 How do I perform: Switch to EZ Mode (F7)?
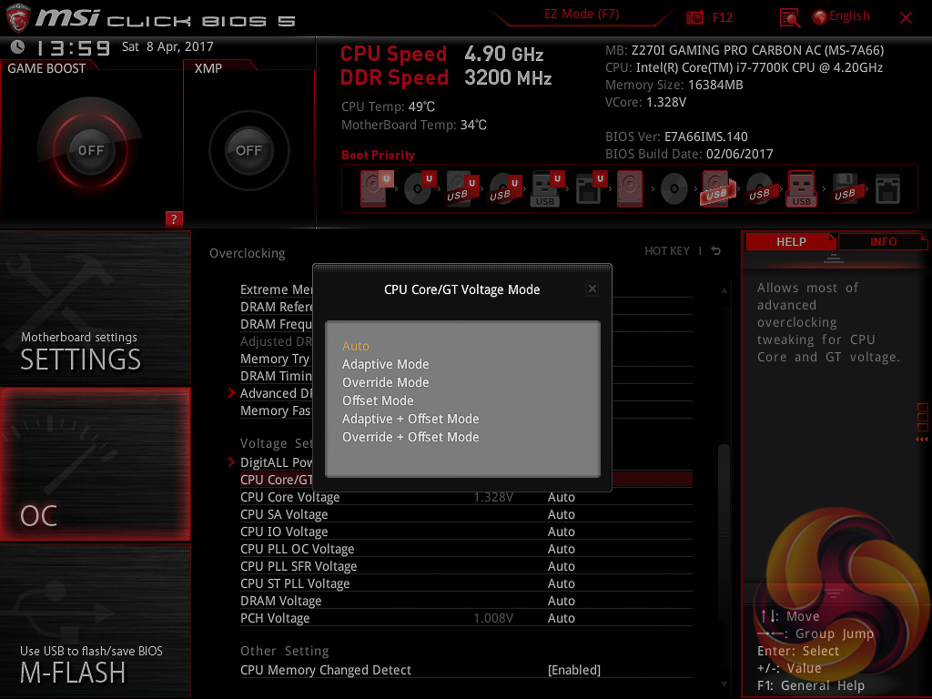pyautogui.click(x=582, y=15)
